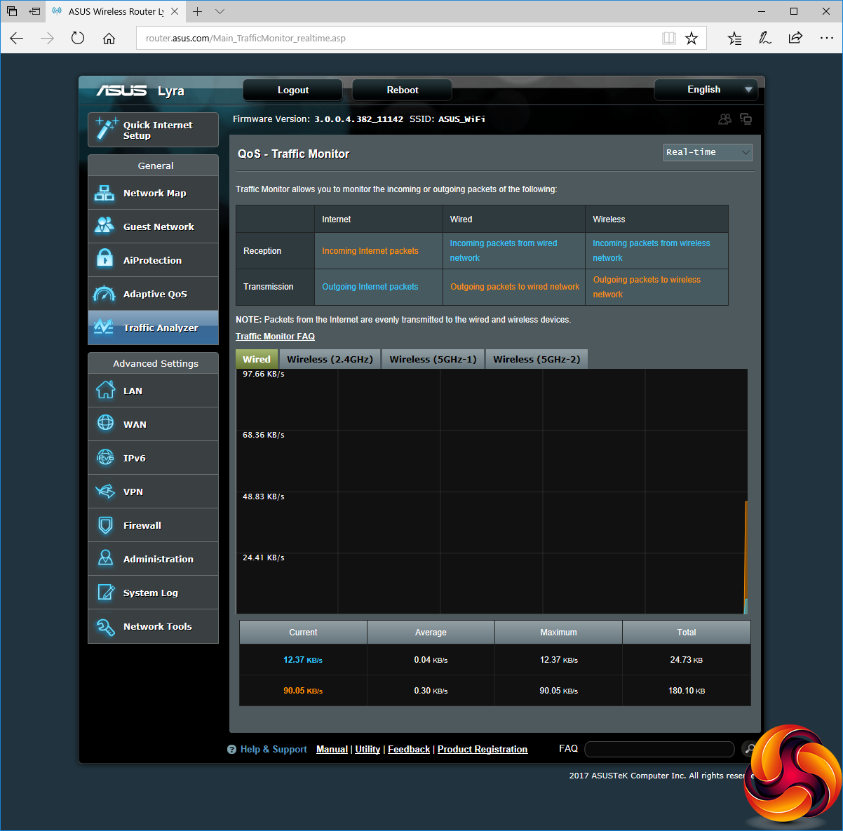Select the Wireless (5GHz-2) tab
The image size is (843, 831).
(x=537, y=359)
